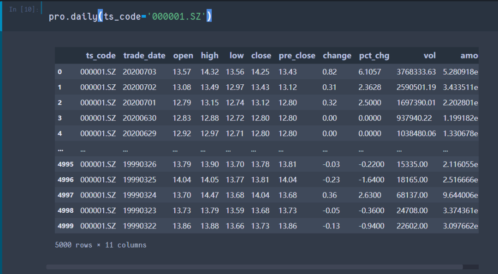This screenshot has height=274, width=498.
Task: Click trade date 19990326
Action: (x=139, y=164)
